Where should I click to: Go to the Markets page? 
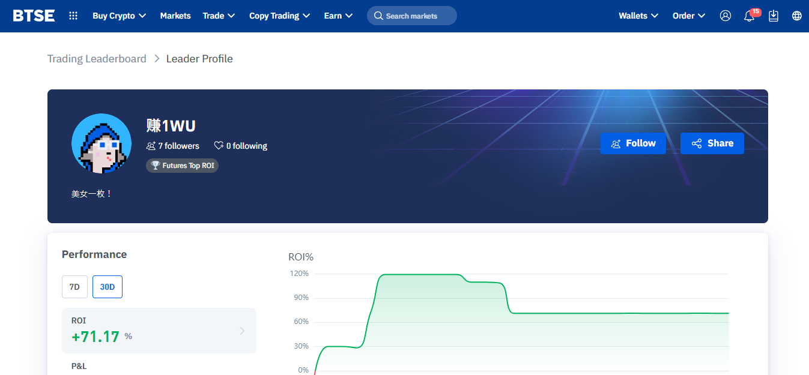tap(175, 16)
